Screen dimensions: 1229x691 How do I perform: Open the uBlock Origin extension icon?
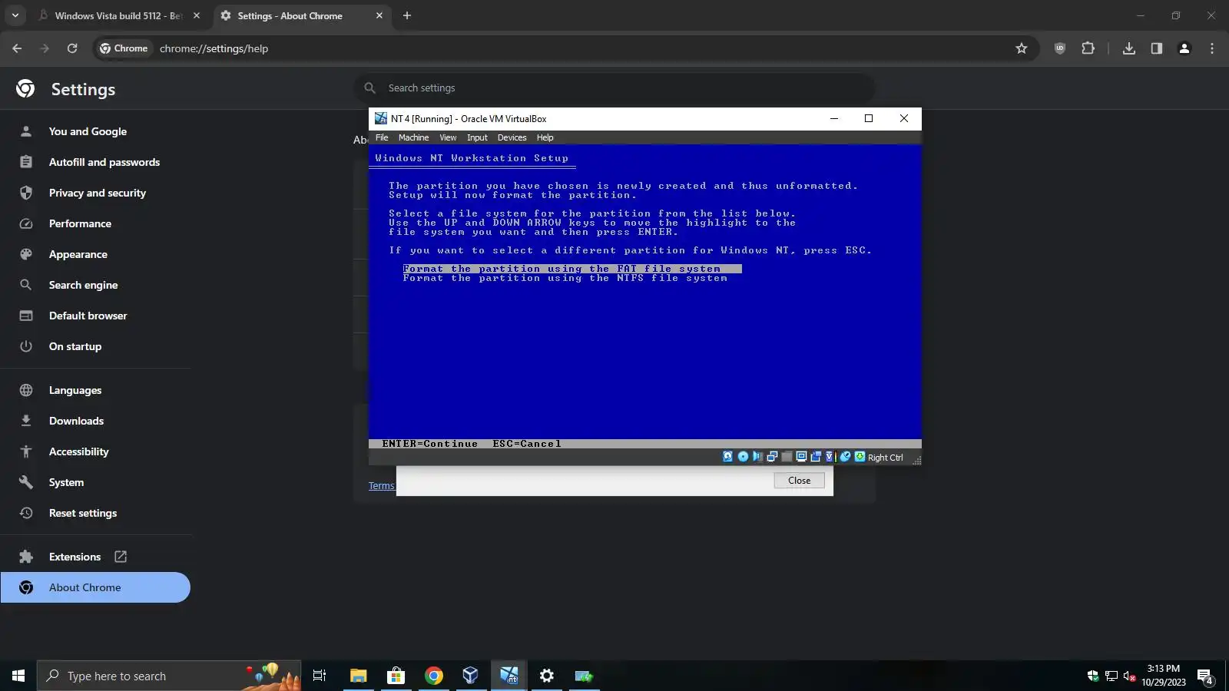coord(1060,48)
